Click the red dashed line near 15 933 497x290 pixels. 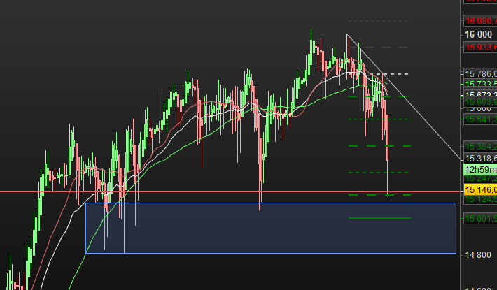pos(378,47)
